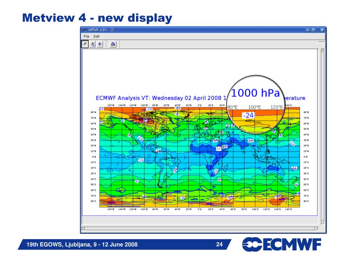Click the printer icon in uPlot toolbar
The height and width of the screenshot is (258, 344).
[113, 44]
